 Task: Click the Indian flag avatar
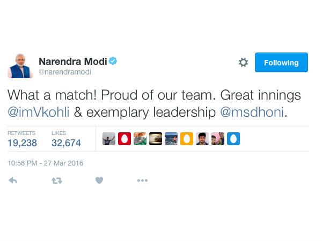tap(140, 139)
